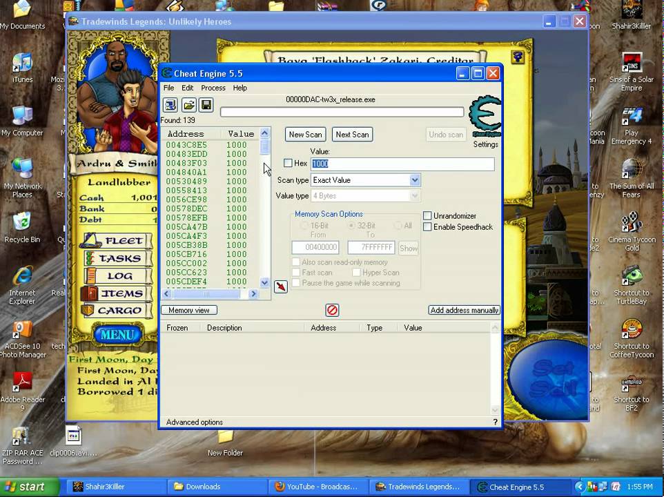Click the New Scan button
The image size is (664, 497).
tap(305, 135)
